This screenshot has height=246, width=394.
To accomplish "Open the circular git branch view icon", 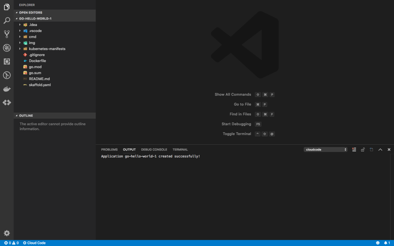I will tap(7, 75).
